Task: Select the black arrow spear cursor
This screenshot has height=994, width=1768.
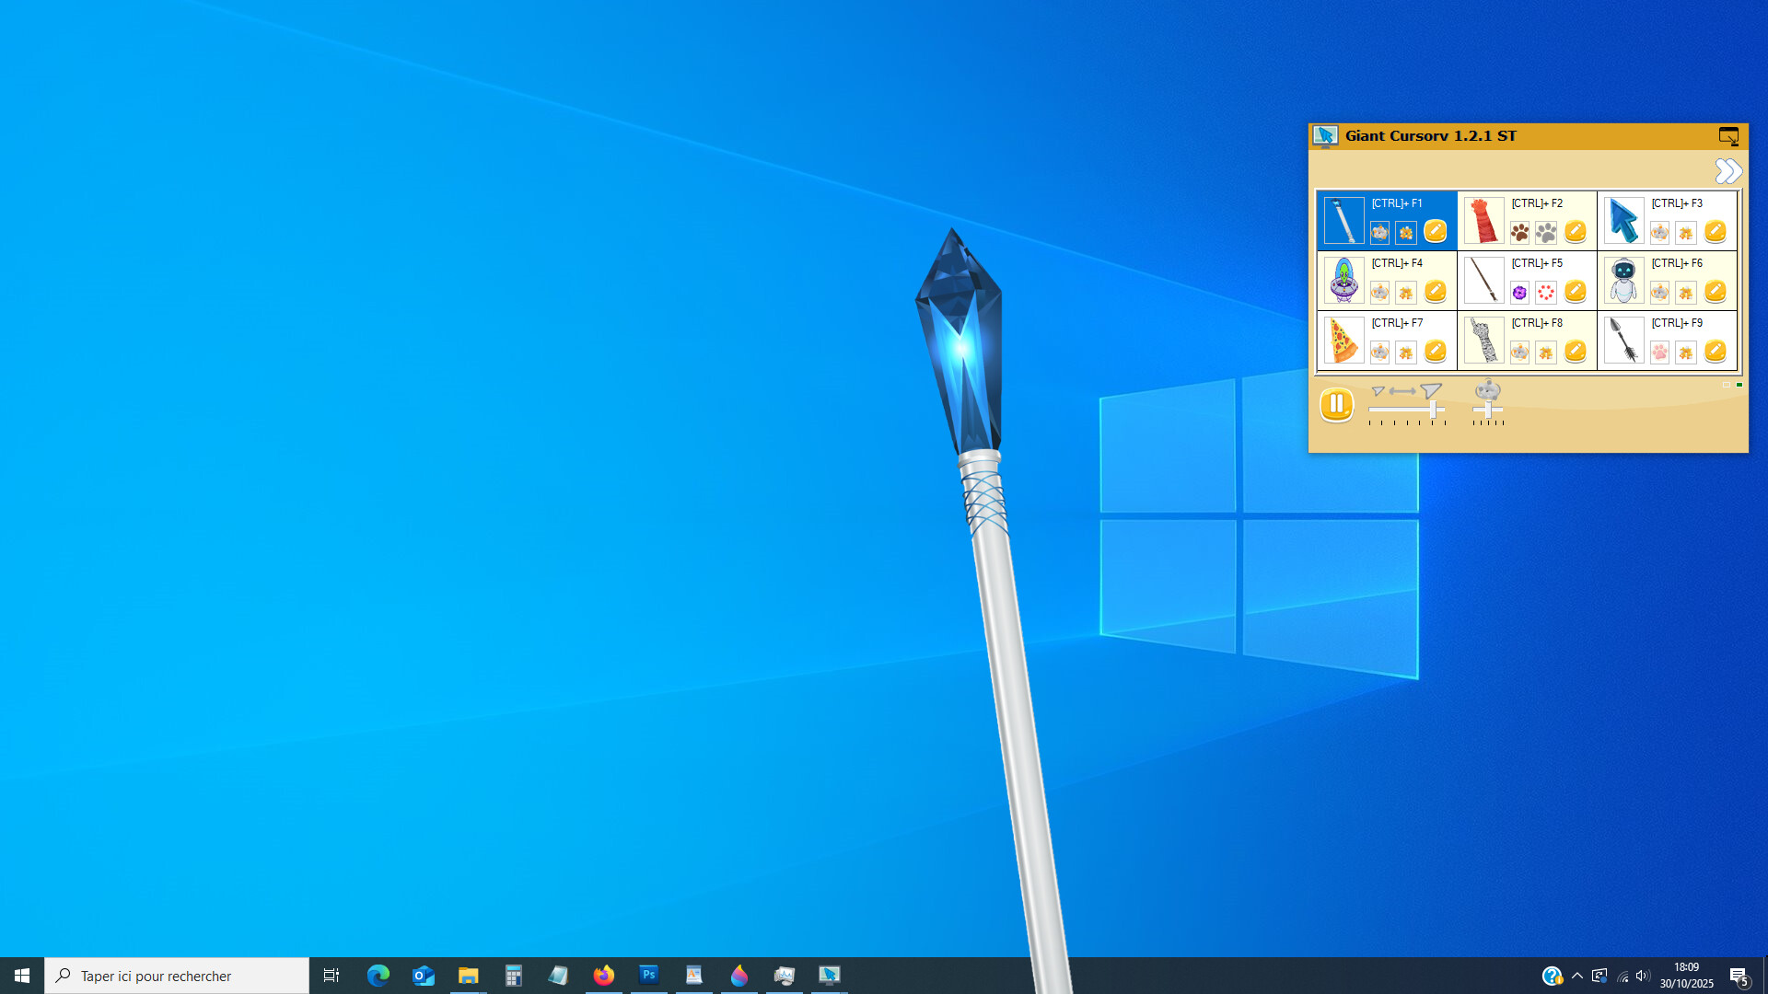Action: click(1623, 341)
